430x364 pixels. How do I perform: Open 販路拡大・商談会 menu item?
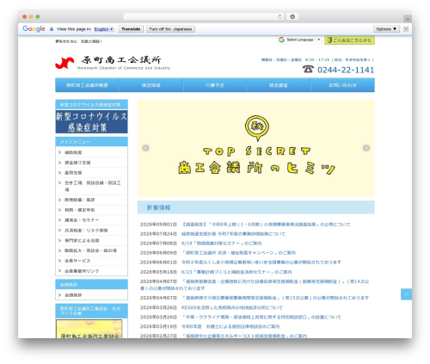click(x=90, y=250)
